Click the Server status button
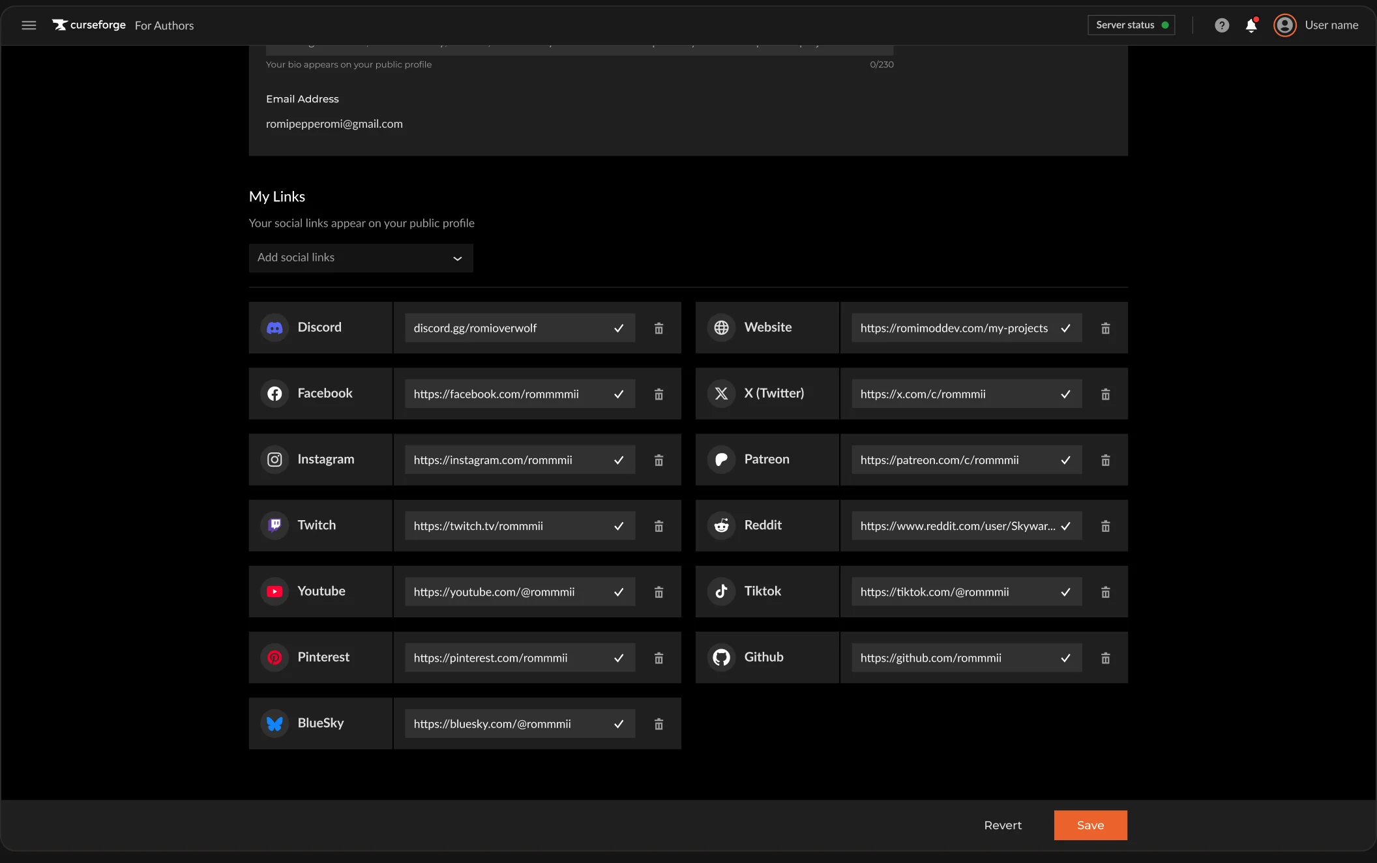 coord(1131,25)
